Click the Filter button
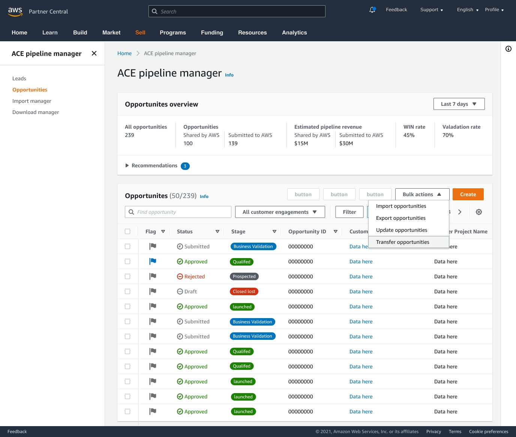 click(349, 212)
